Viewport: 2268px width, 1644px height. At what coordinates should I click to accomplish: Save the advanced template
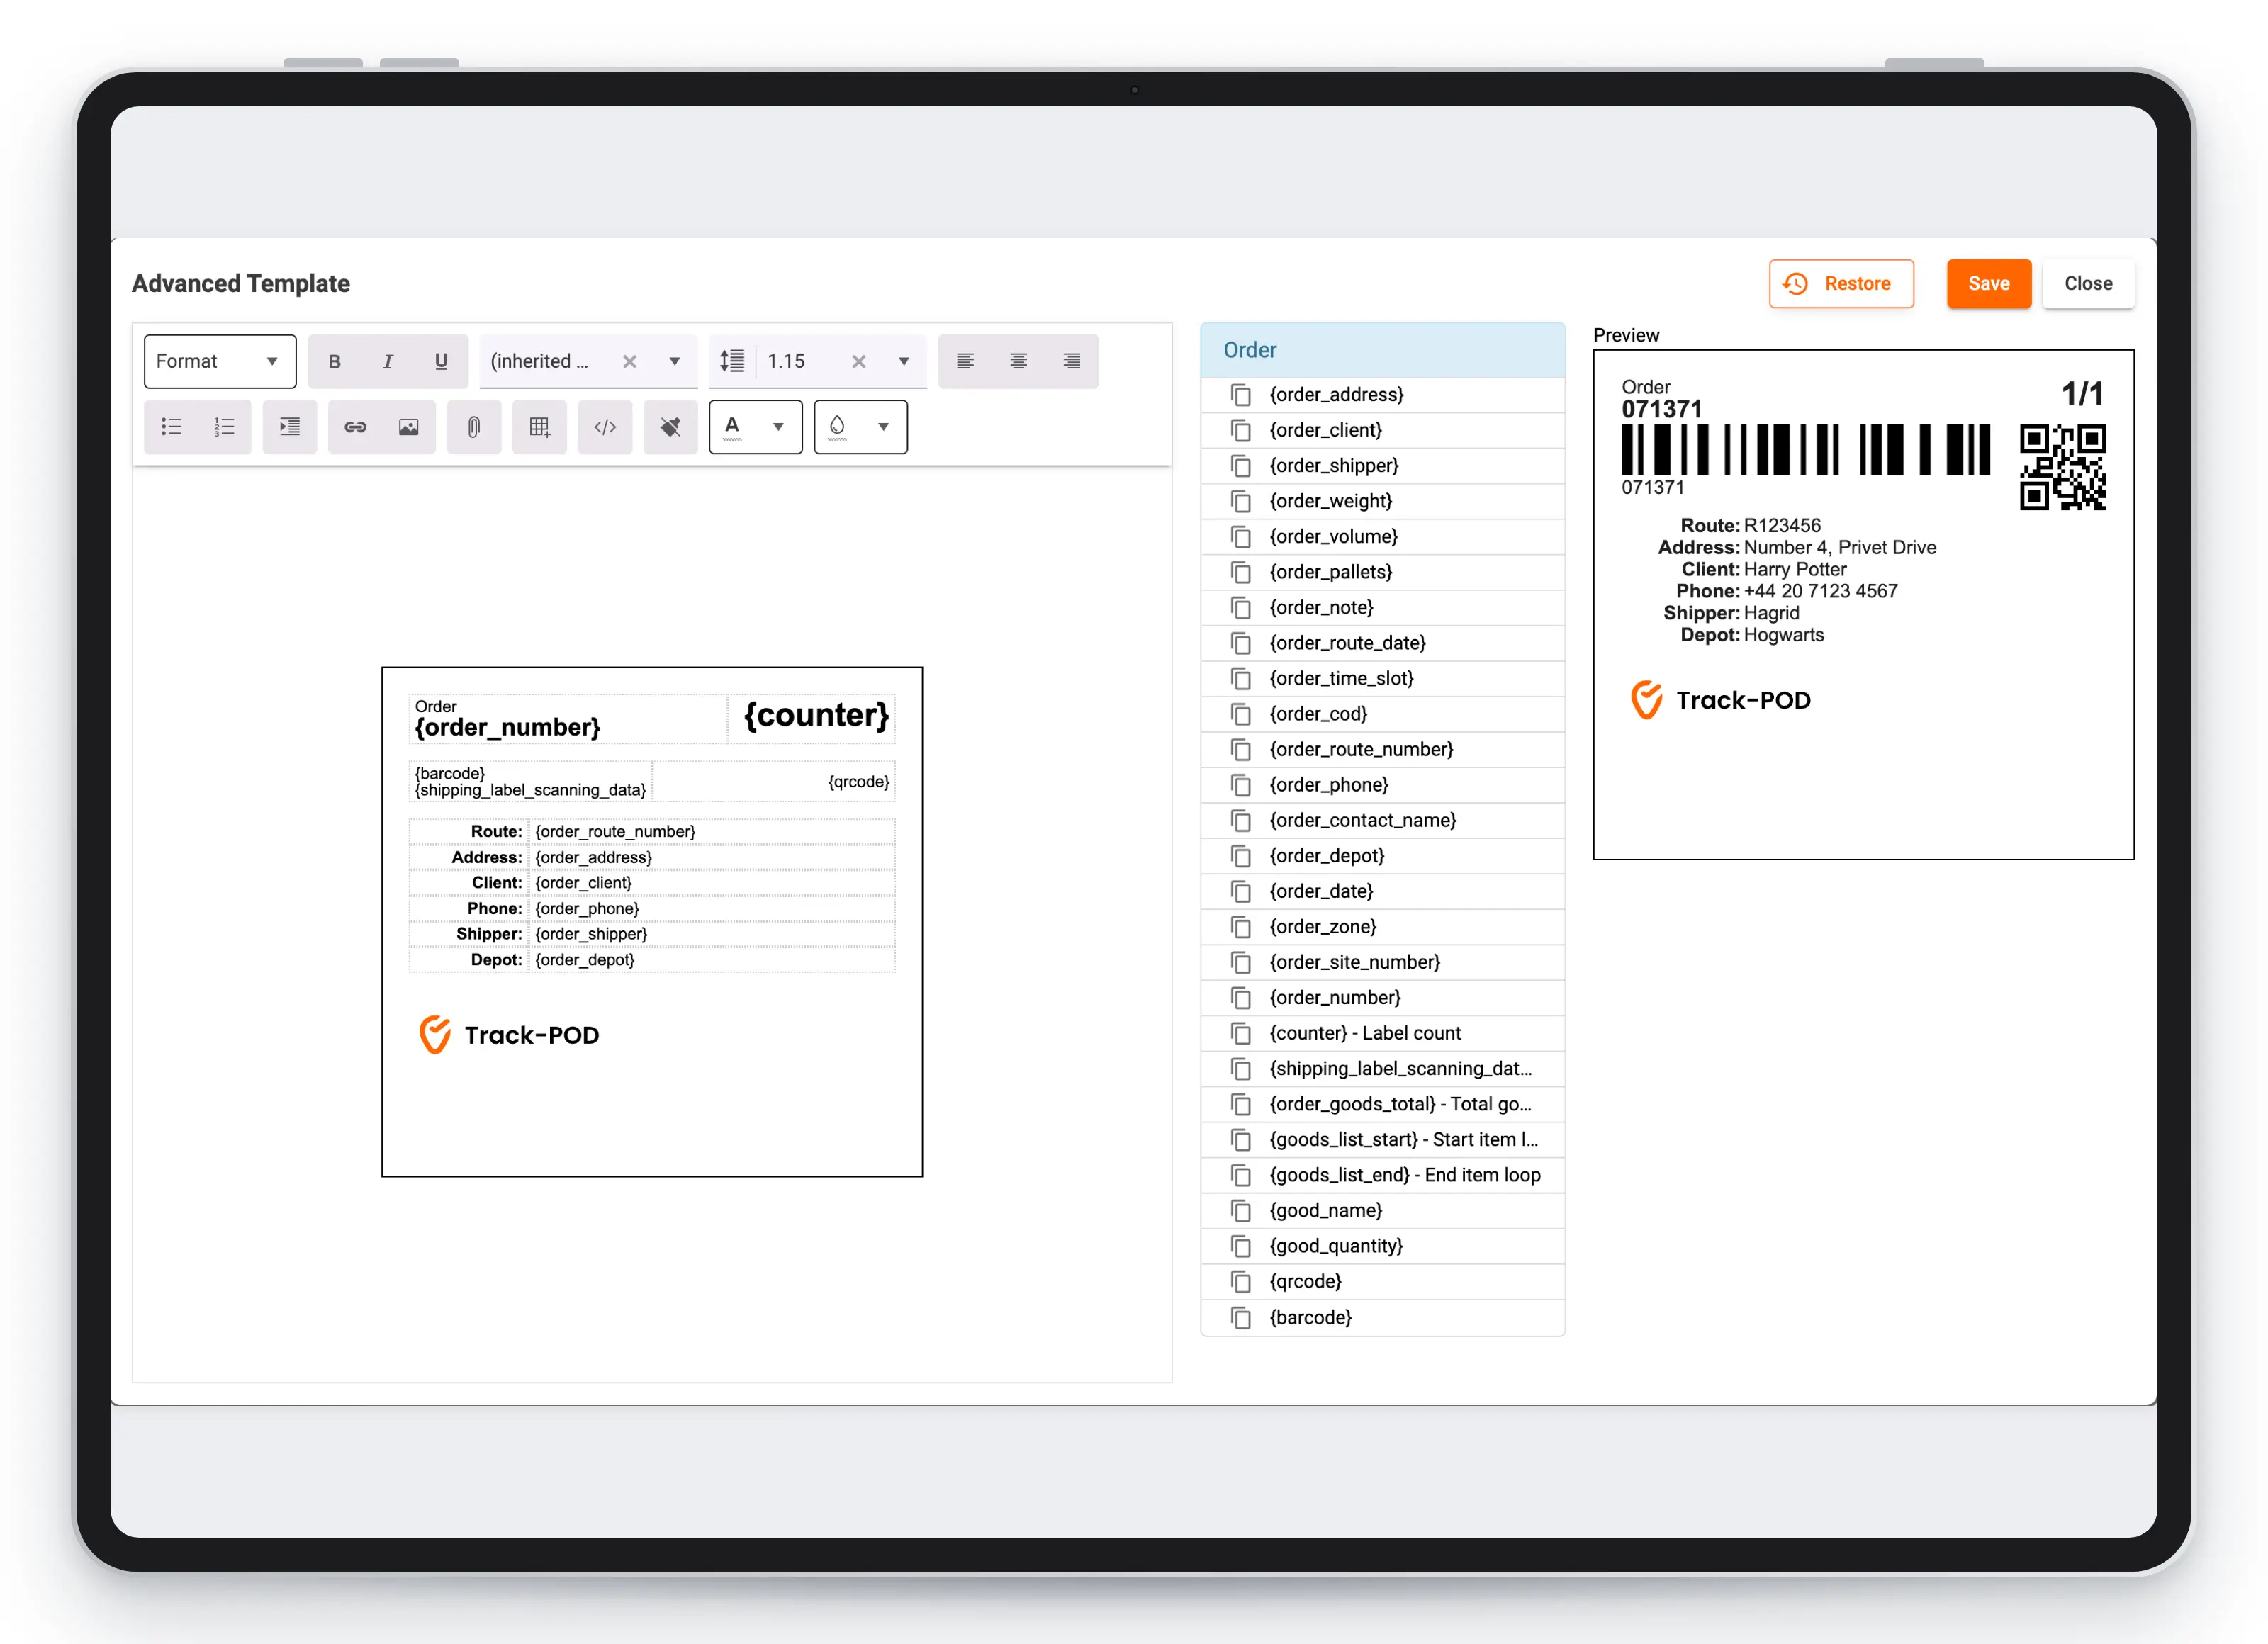(1988, 284)
